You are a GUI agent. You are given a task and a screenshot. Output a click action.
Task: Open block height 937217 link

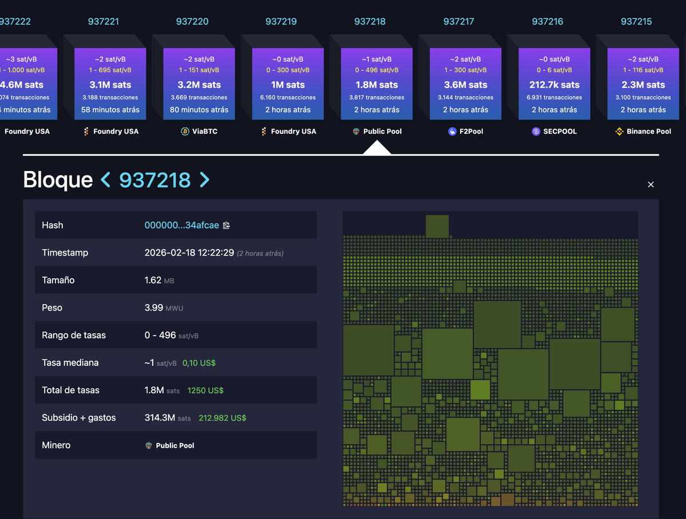tap(459, 22)
